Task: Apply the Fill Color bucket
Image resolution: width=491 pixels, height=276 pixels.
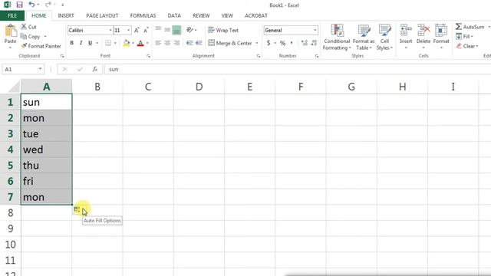Action: pos(126,43)
